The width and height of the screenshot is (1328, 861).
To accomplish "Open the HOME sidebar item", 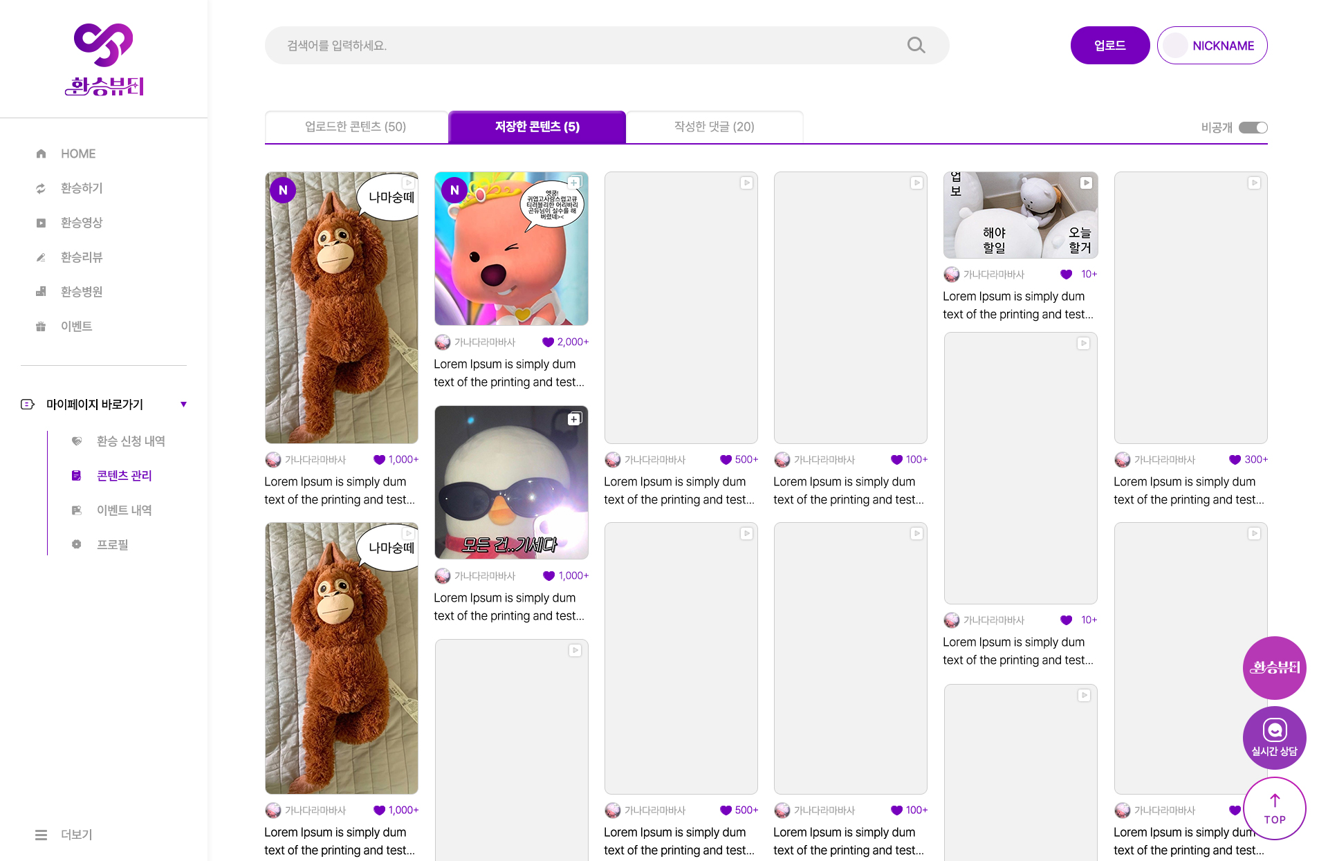I will (x=77, y=154).
